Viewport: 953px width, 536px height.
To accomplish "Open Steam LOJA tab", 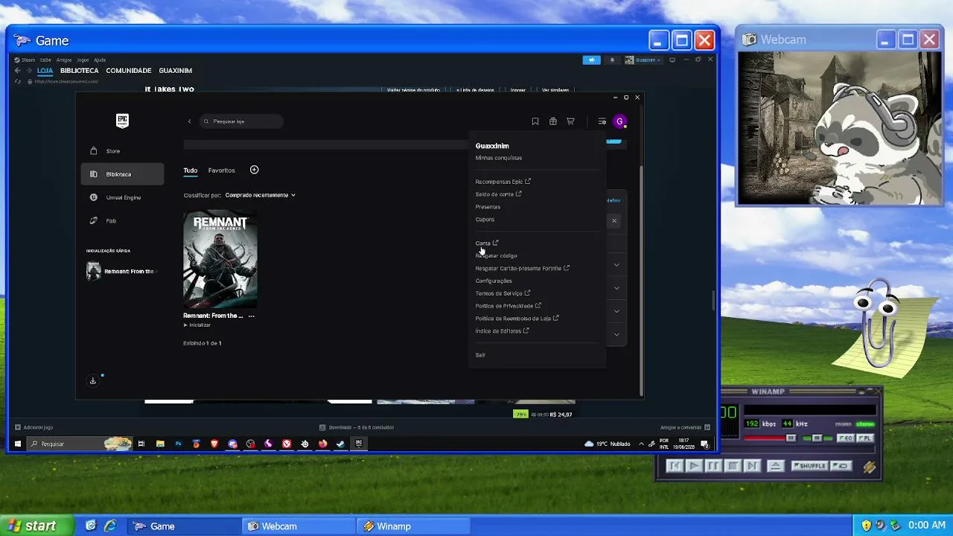I will tap(45, 71).
